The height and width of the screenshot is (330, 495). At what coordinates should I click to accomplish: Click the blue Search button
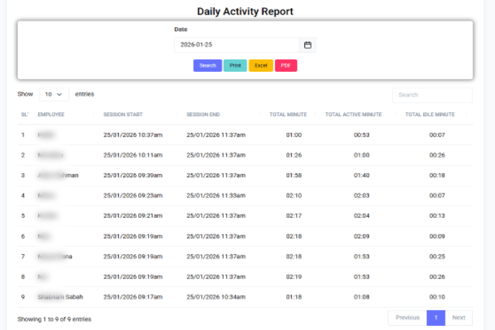point(207,65)
